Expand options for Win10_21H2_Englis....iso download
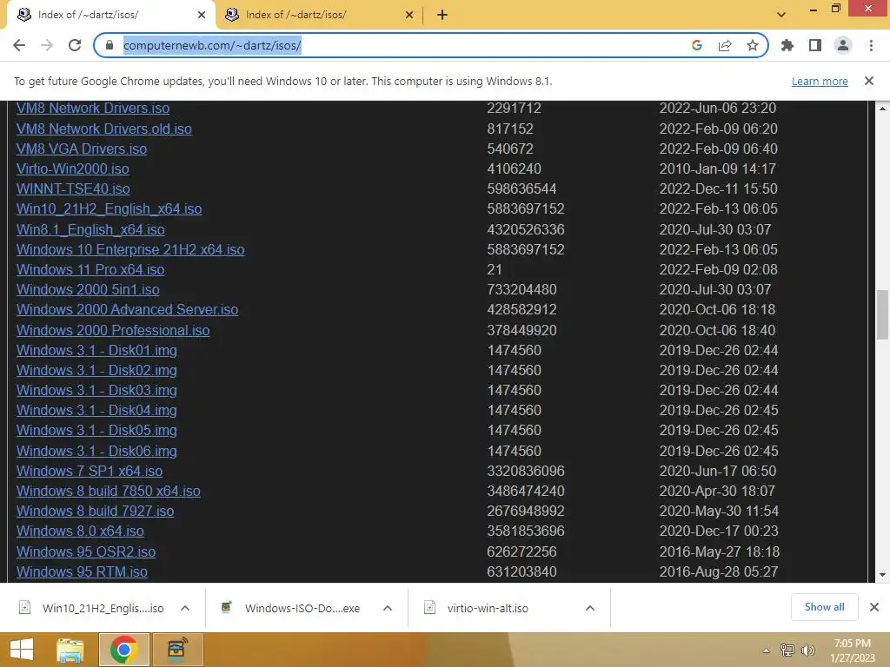This screenshot has width=890, height=667. pyautogui.click(x=185, y=608)
